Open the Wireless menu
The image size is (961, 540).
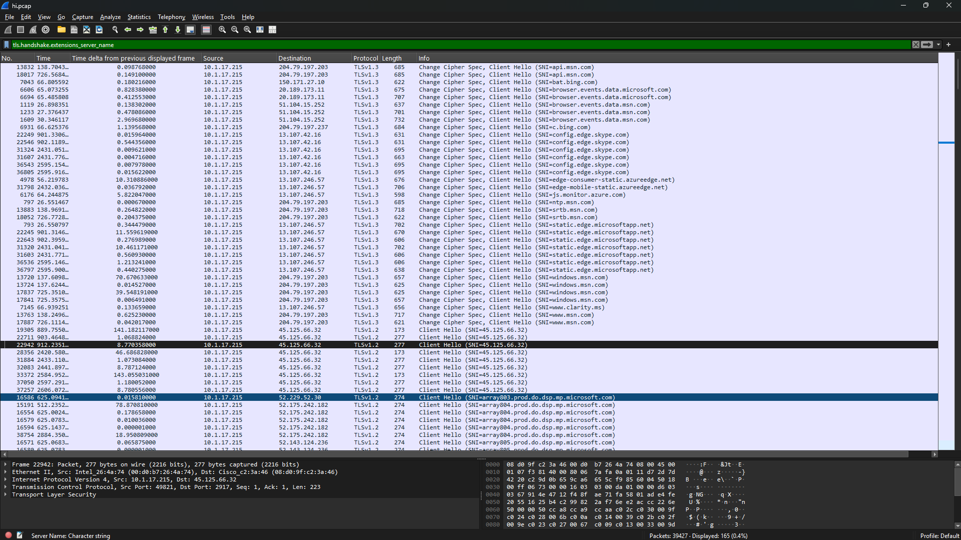(203, 17)
